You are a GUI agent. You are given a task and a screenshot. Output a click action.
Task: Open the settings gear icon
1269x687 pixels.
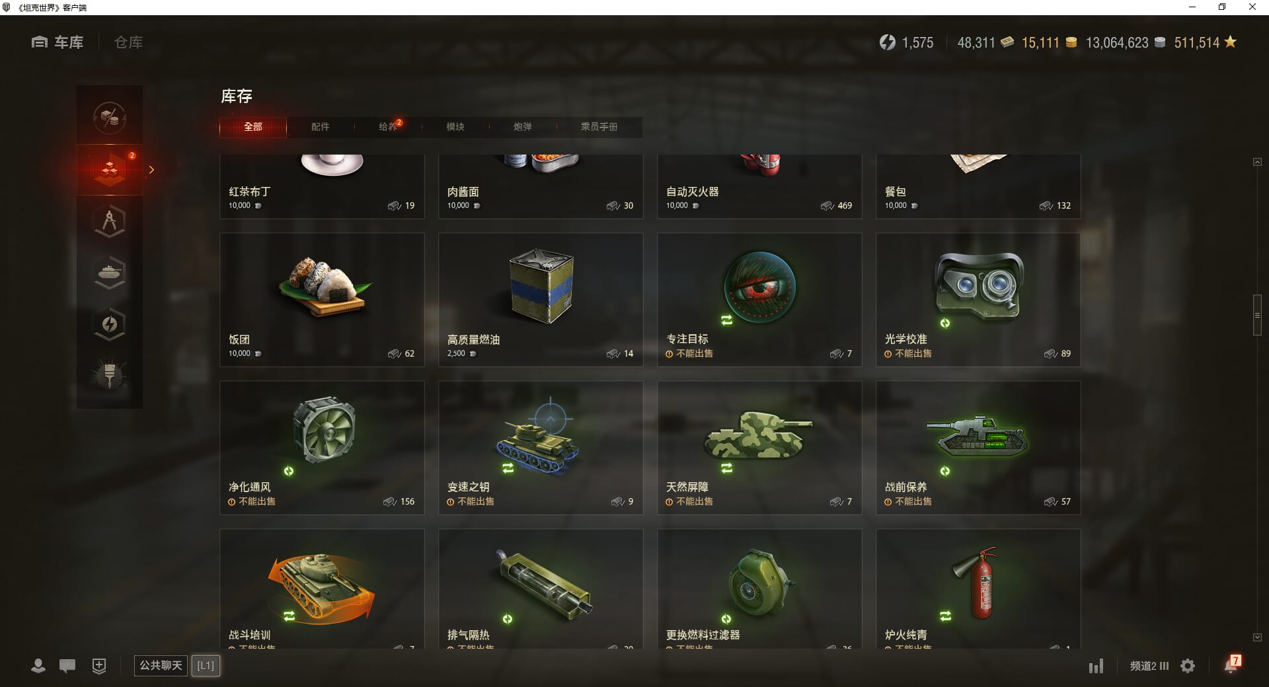pyautogui.click(x=1188, y=666)
